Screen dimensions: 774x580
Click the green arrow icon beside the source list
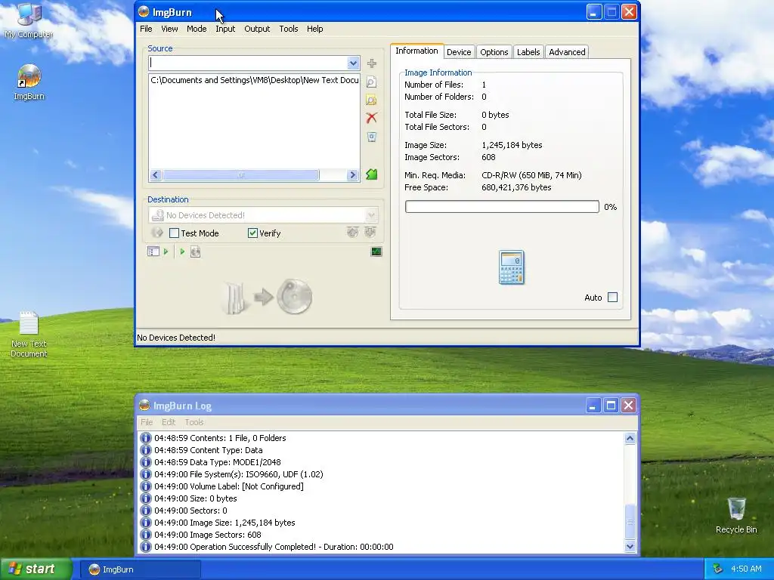372,174
